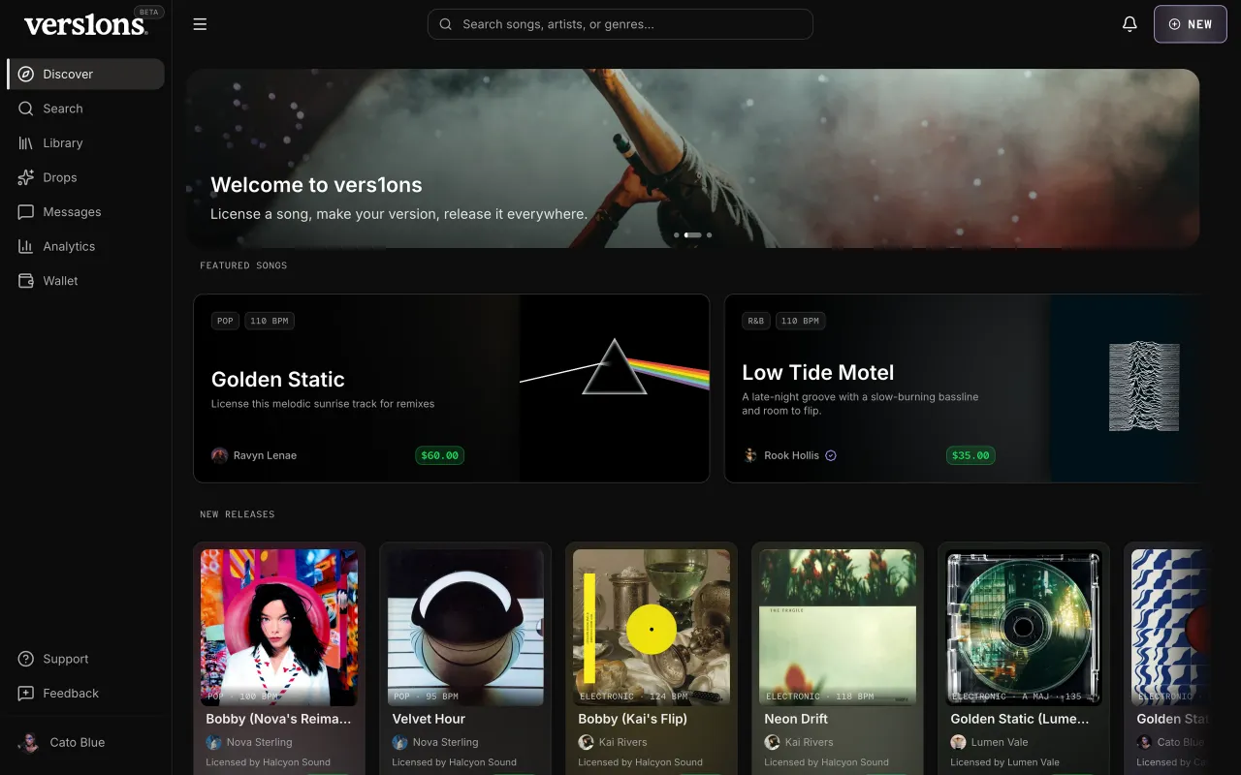Viewport: 1241px width, 775px height.
Task: Open the Library books icon
Action: pyautogui.click(x=26, y=143)
